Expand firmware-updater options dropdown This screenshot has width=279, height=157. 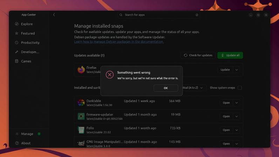tap(237, 116)
